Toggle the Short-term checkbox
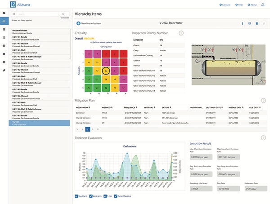This screenshot has width=270, height=204. [x=77, y=196]
